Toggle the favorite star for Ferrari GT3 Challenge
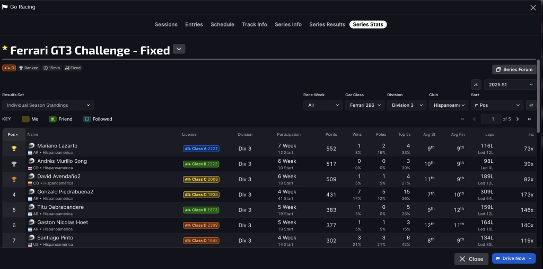Image resolution: width=543 pixels, height=269 pixels. (5, 48)
